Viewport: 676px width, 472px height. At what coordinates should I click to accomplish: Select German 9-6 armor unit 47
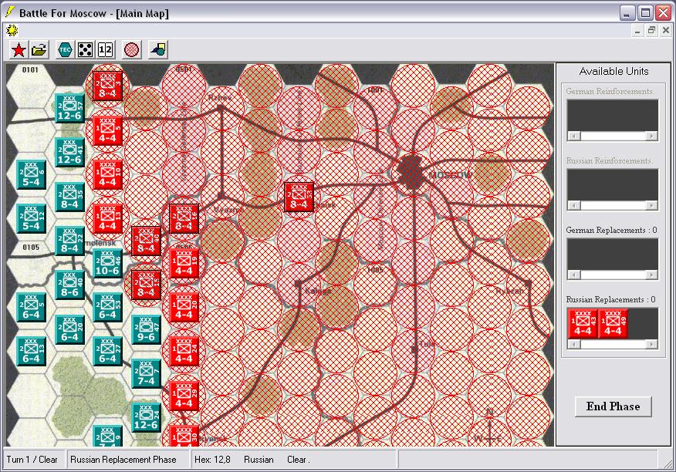146,330
